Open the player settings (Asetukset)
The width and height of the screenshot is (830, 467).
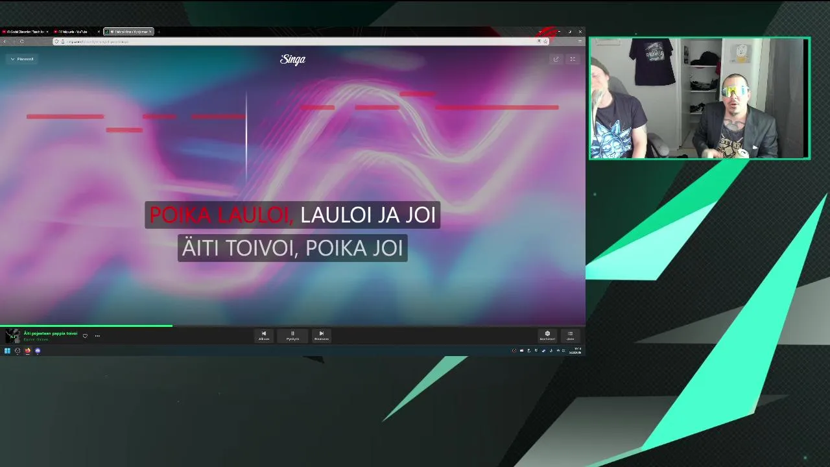tap(547, 335)
